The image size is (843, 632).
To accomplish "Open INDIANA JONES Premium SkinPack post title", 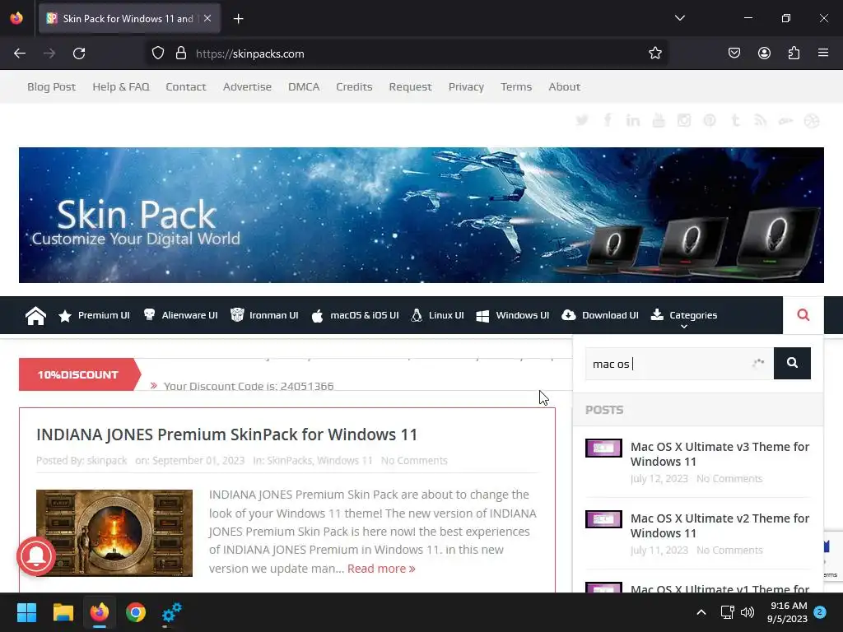I will coord(227,434).
